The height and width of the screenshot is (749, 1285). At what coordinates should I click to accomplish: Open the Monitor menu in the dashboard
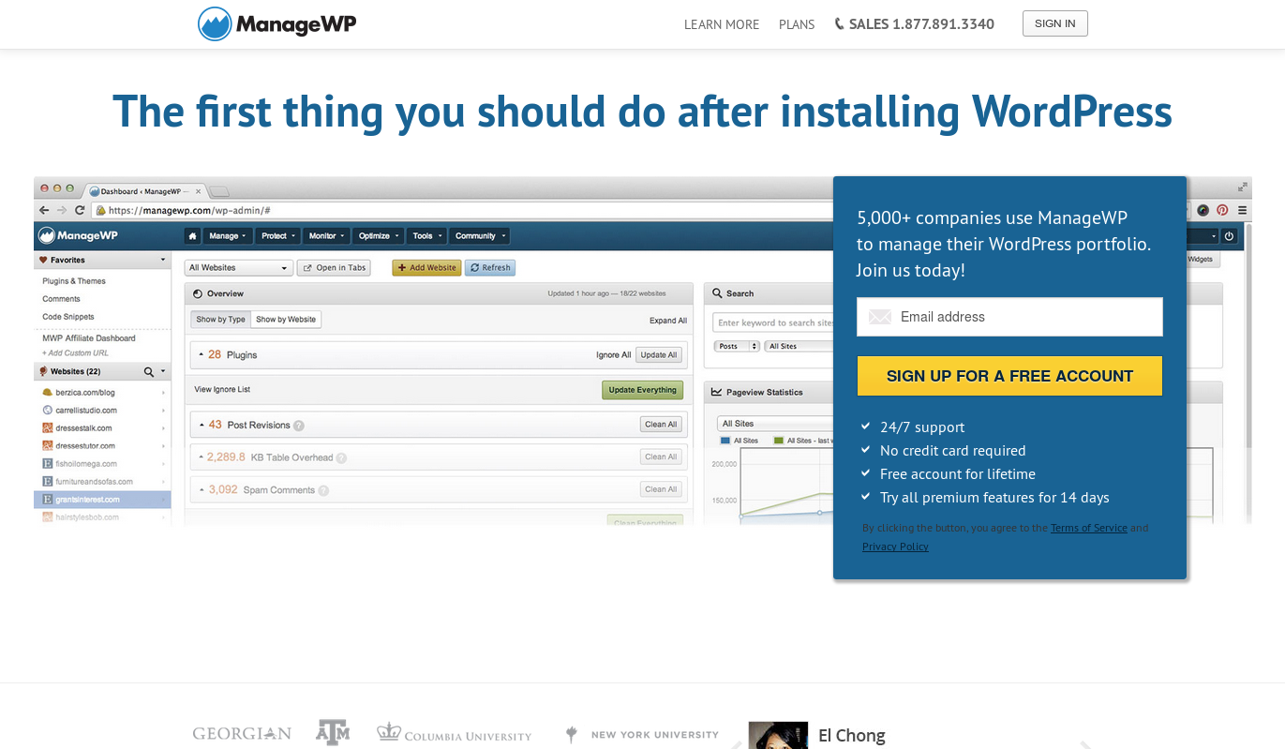click(326, 236)
